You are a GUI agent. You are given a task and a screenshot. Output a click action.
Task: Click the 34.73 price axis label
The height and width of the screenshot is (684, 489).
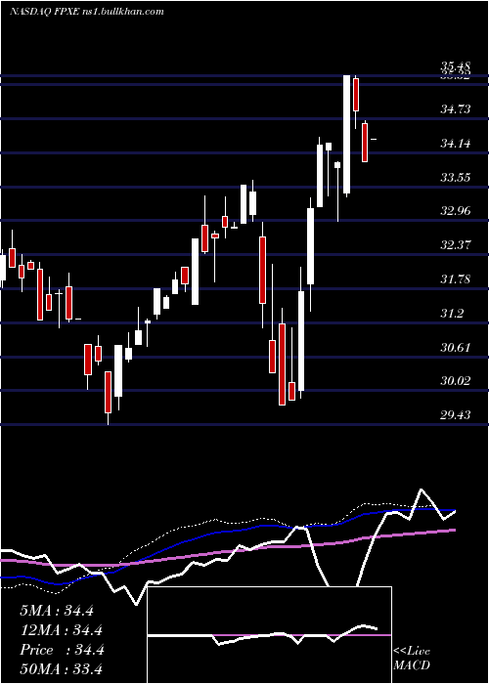pos(456,108)
